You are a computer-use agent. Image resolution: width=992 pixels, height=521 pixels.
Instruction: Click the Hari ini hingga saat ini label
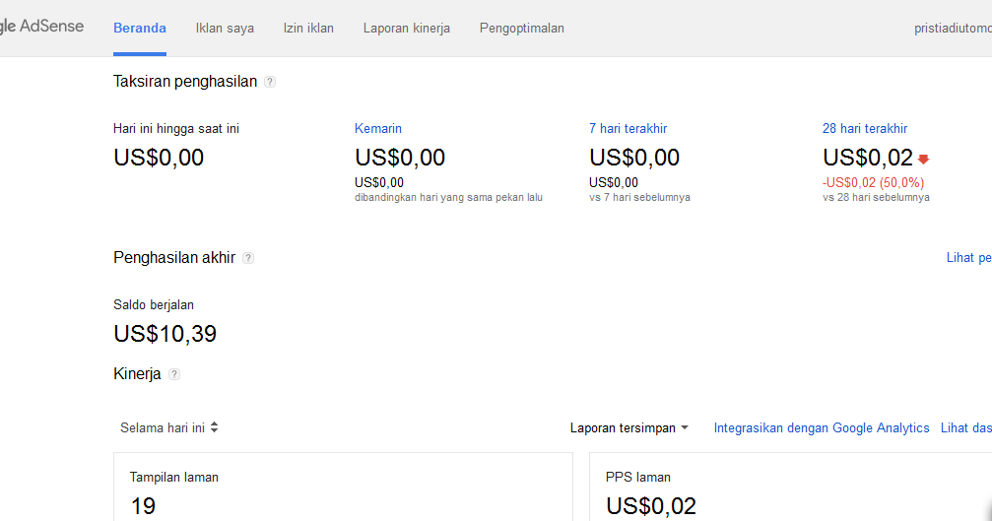(176, 129)
